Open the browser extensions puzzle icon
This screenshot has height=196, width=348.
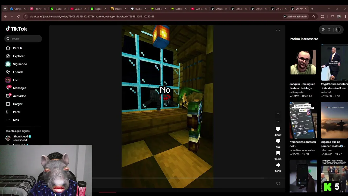(323, 16)
